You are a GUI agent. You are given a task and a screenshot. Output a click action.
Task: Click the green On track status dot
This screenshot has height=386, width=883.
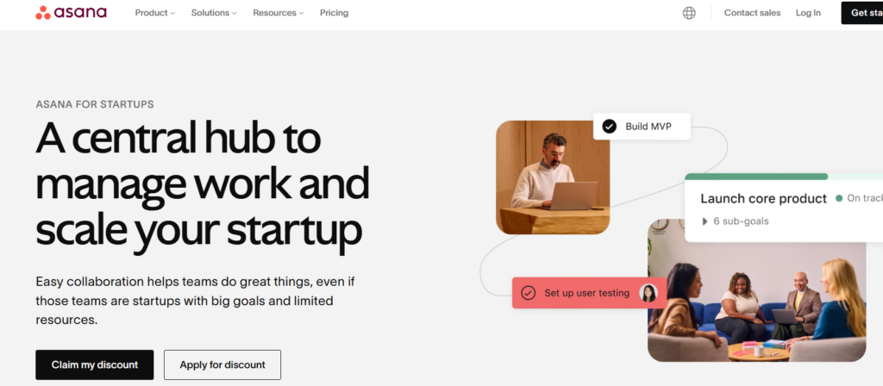(x=838, y=198)
